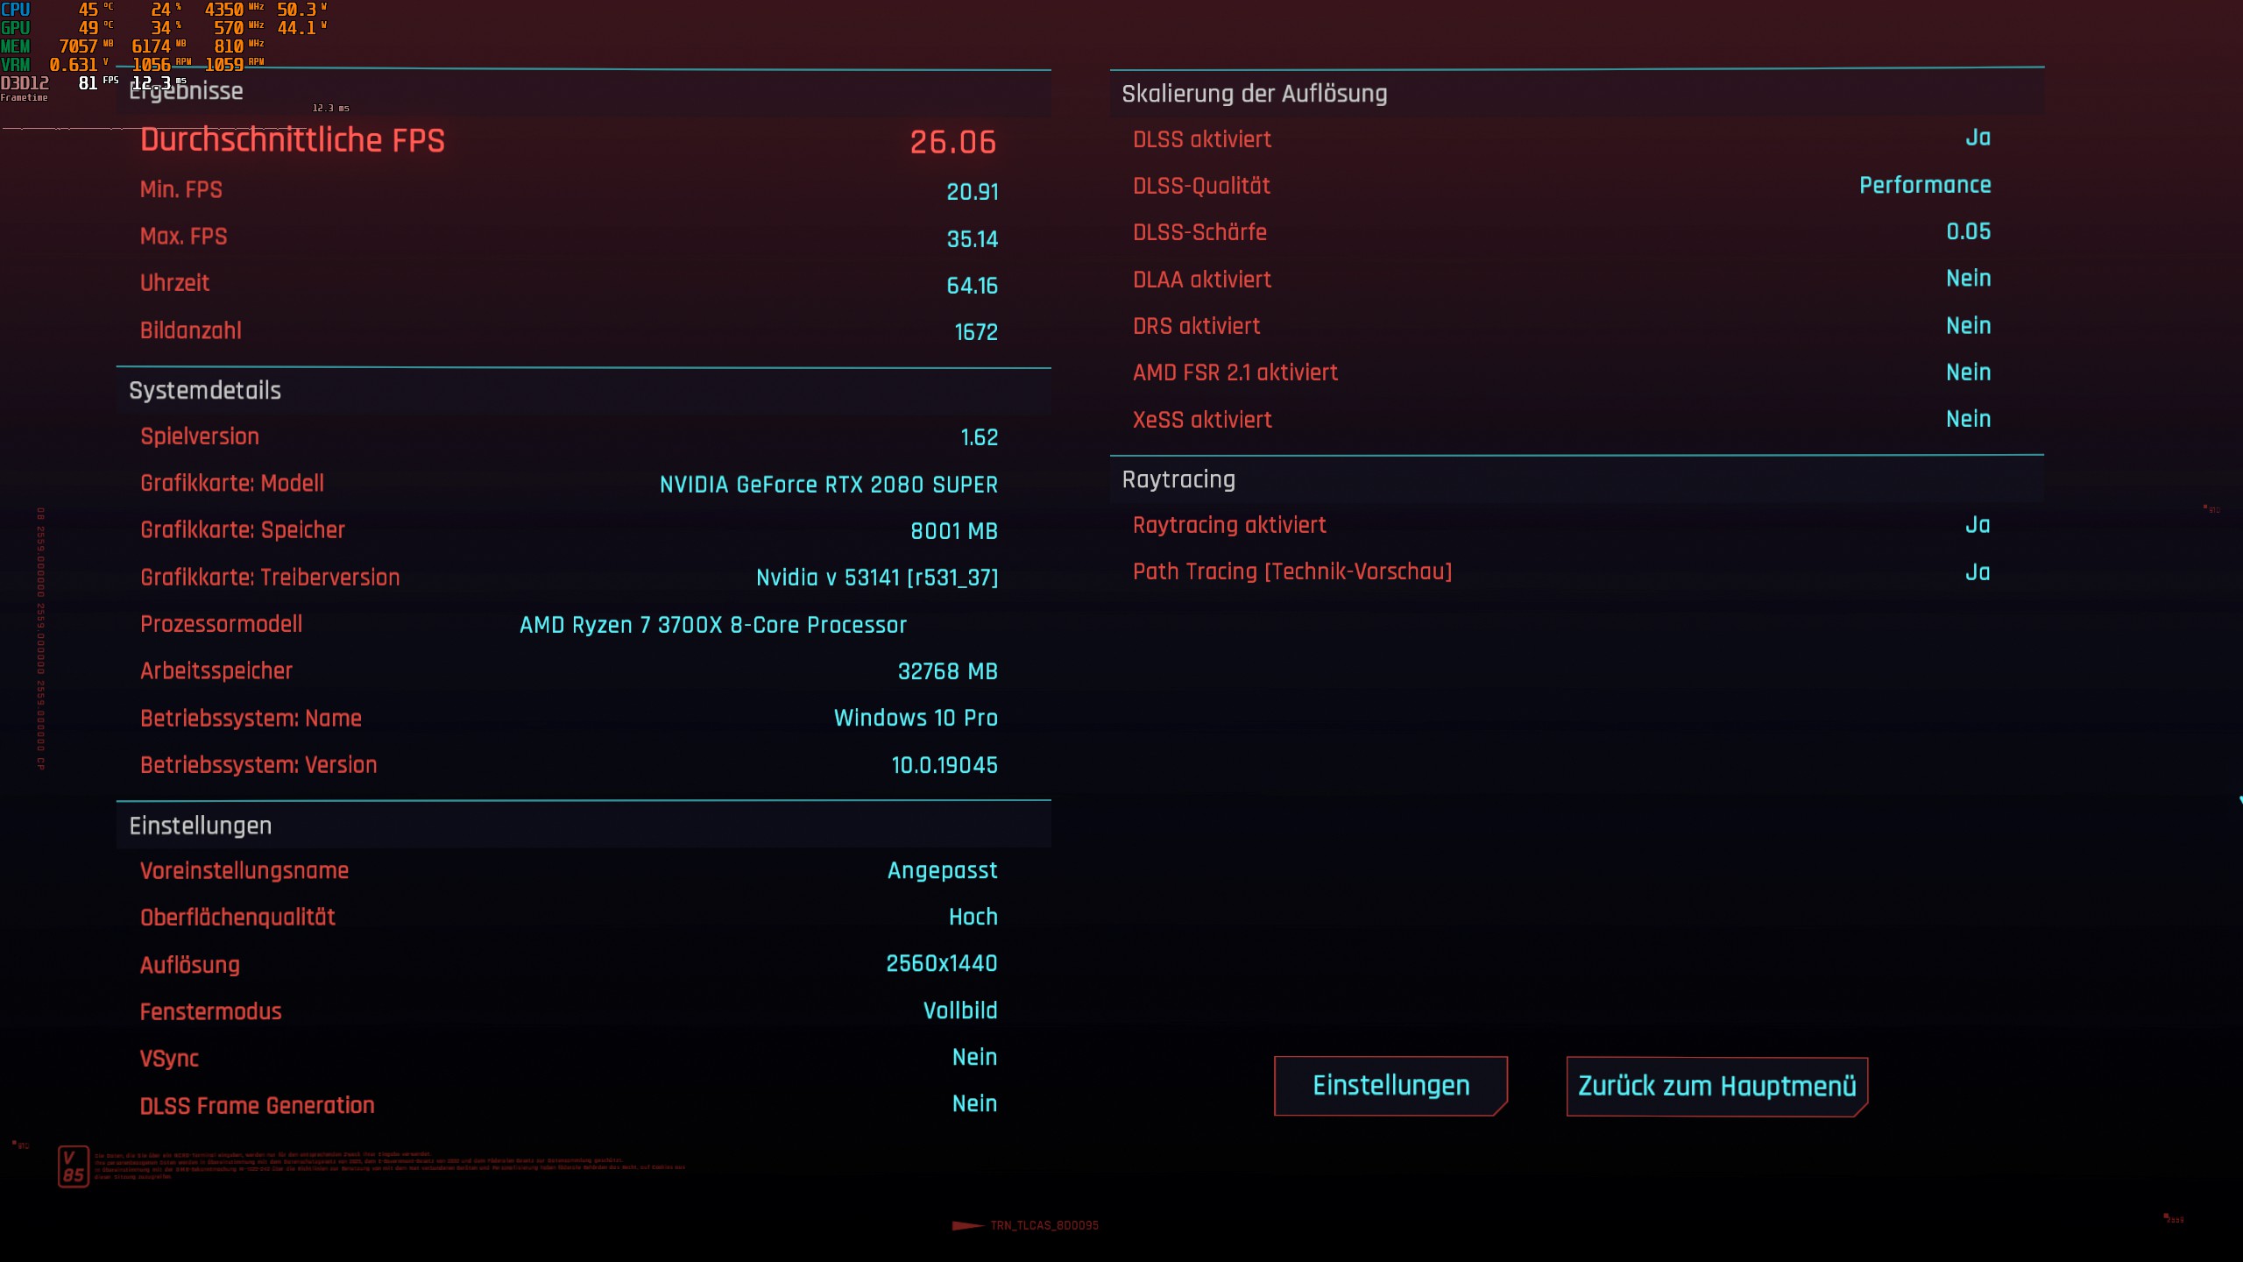Click DLSS-Qualität Performance value
This screenshot has width=2243, height=1262.
(1925, 185)
